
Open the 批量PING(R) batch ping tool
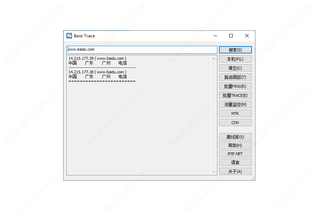tap(235, 86)
